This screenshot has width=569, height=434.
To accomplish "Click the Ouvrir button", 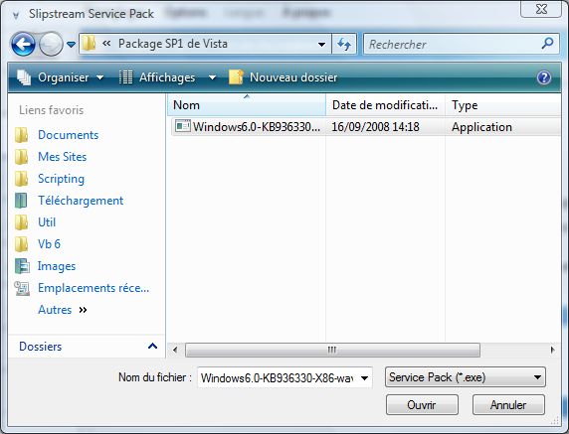I will click(x=422, y=404).
